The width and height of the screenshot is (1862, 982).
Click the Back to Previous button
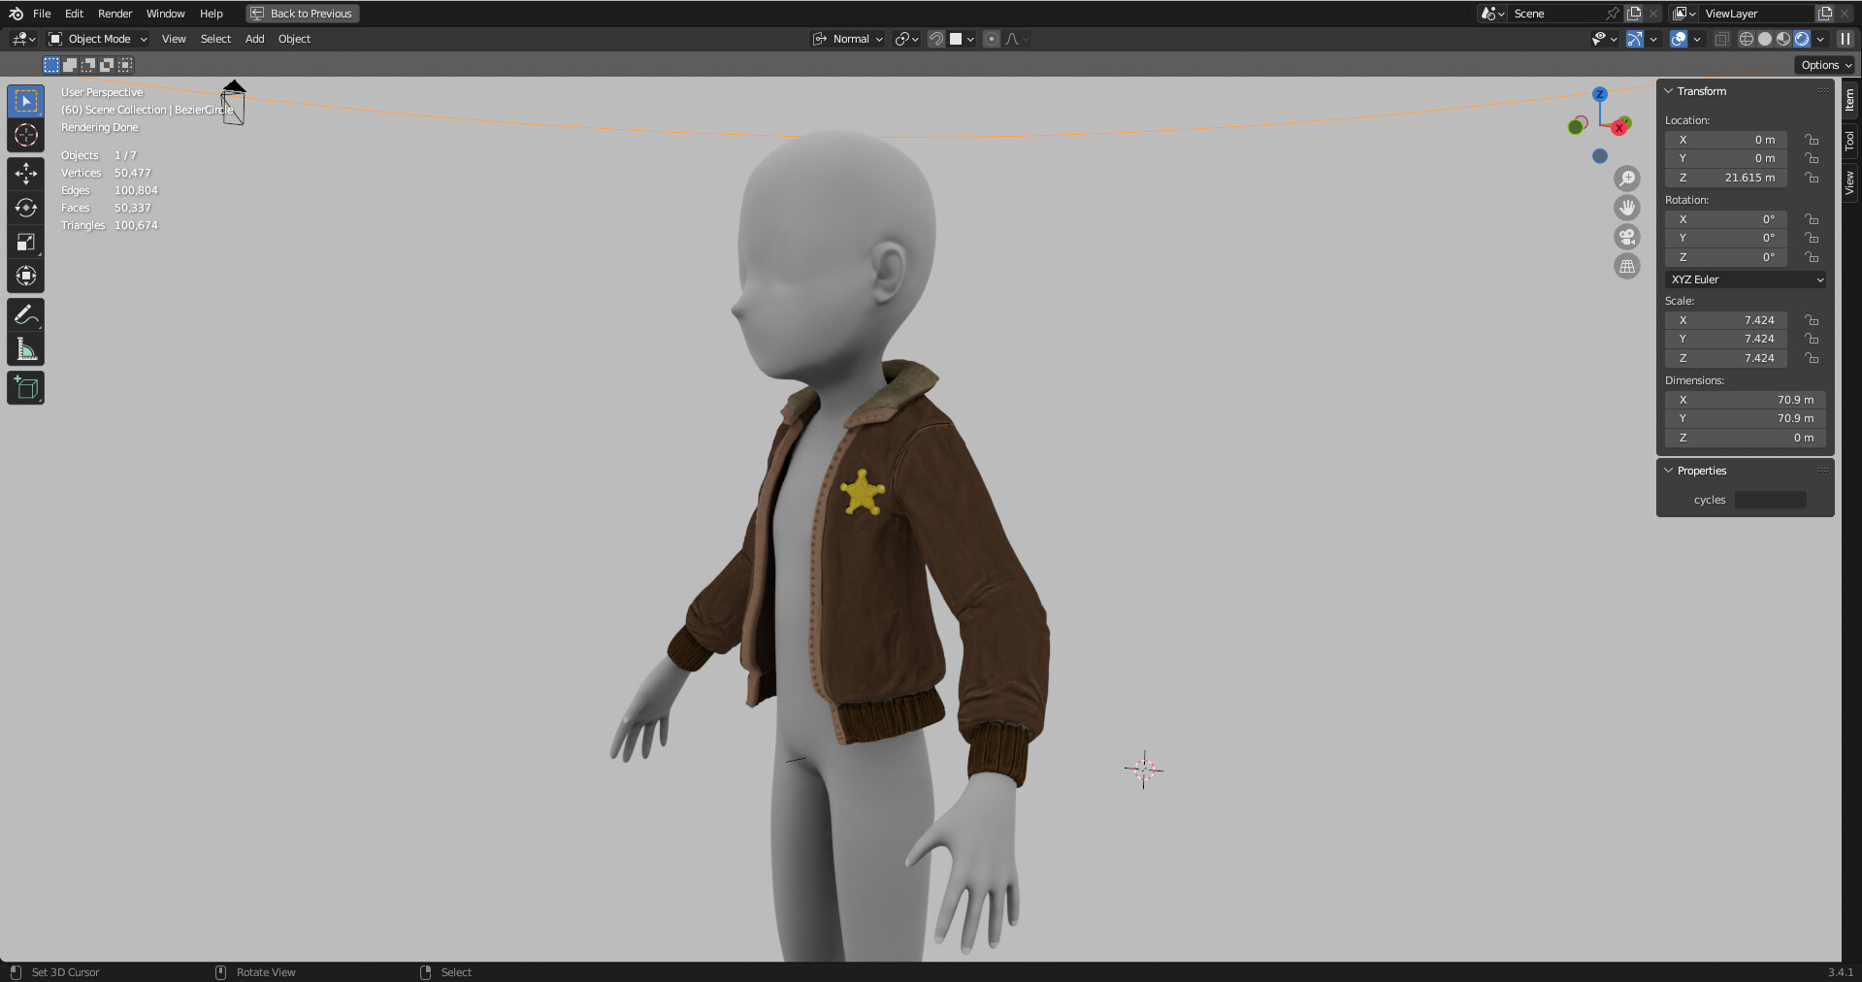click(x=303, y=14)
